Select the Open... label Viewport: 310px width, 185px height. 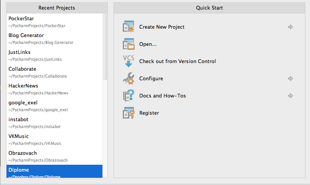coord(148,44)
